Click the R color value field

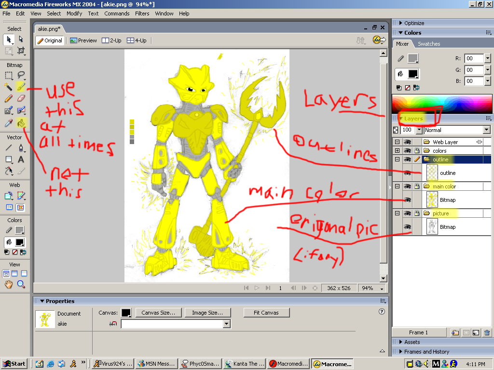(474, 58)
